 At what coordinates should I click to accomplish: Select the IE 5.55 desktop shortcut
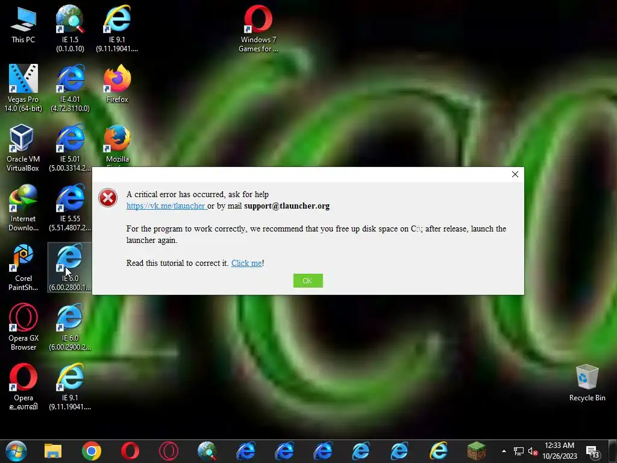coord(70,208)
